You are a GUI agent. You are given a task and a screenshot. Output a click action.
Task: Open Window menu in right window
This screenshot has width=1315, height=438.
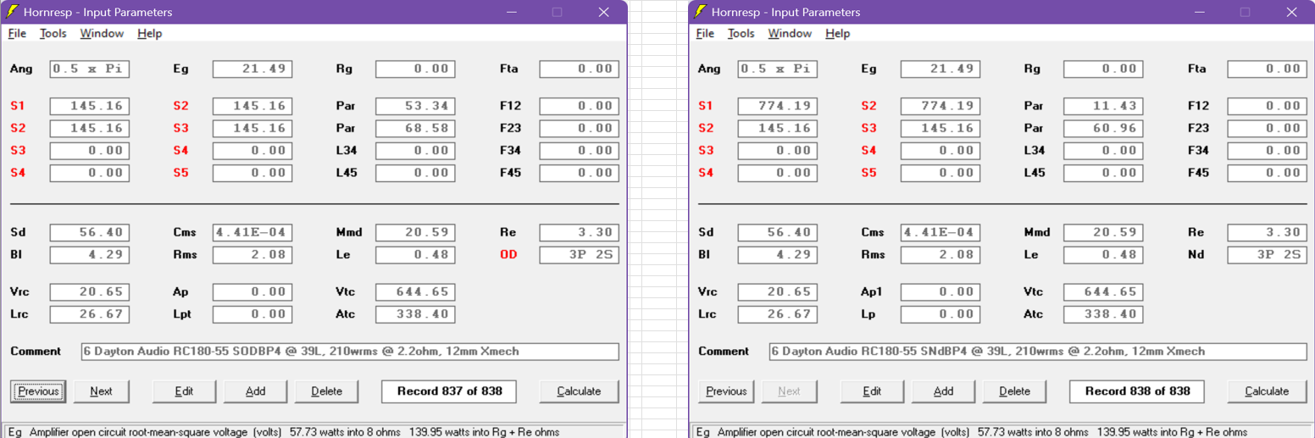click(790, 33)
